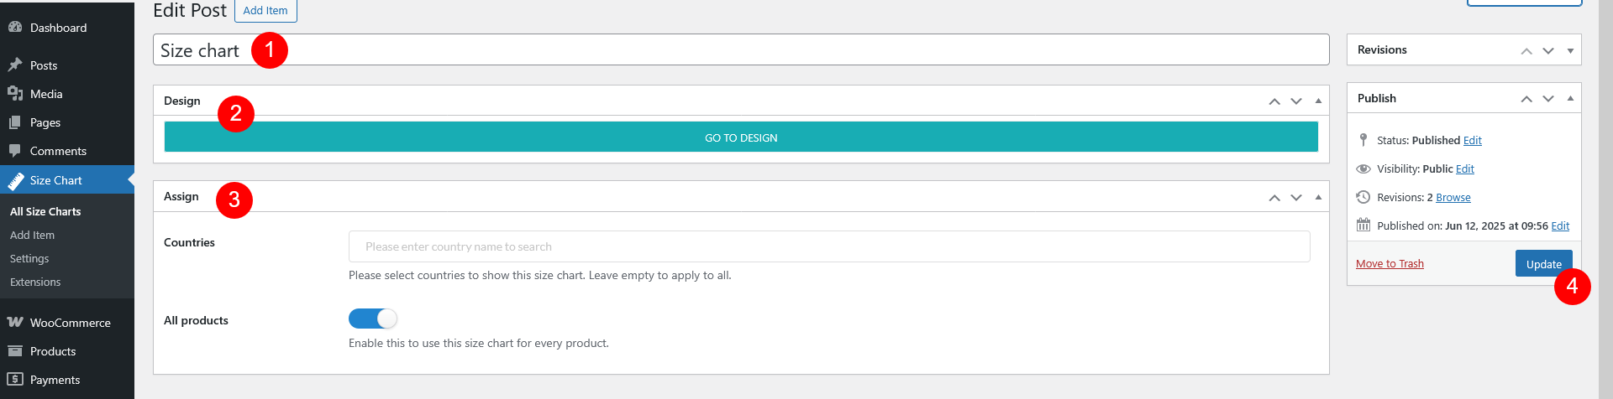Click the WooCommerce logo icon

15,323
